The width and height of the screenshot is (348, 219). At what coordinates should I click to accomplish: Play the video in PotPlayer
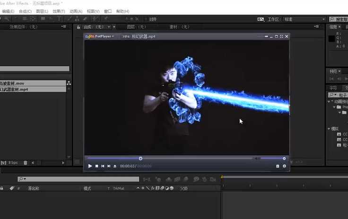(x=90, y=166)
